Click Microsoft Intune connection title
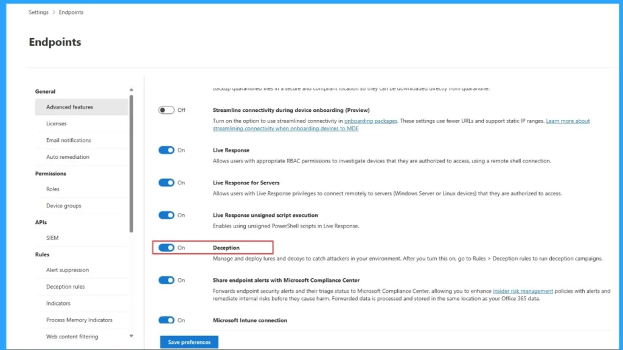The image size is (623, 350). [250, 320]
